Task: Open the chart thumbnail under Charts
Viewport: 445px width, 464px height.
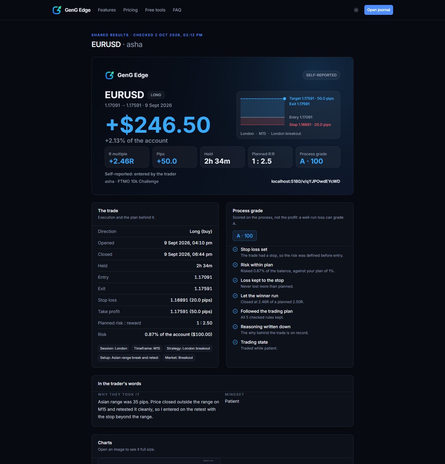Action: [159, 461]
